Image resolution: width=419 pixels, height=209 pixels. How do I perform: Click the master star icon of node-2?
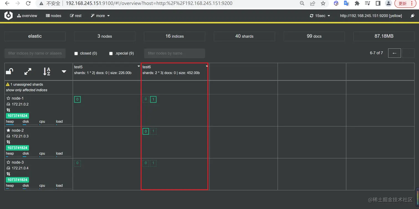[8, 130]
